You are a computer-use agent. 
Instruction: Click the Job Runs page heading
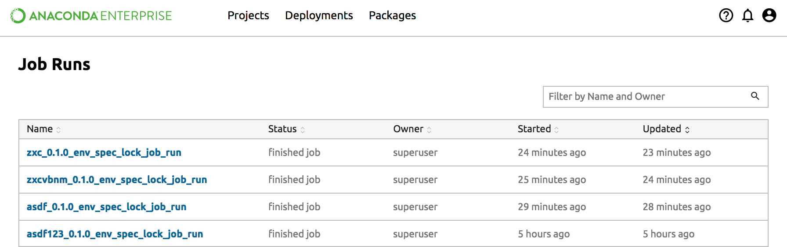[54, 64]
